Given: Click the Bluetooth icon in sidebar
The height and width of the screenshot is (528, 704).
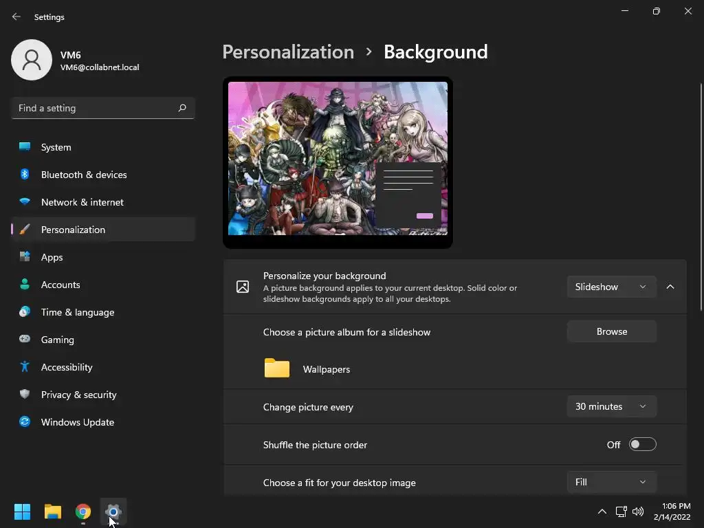Looking at the screenshot, I should click(25, 174).
